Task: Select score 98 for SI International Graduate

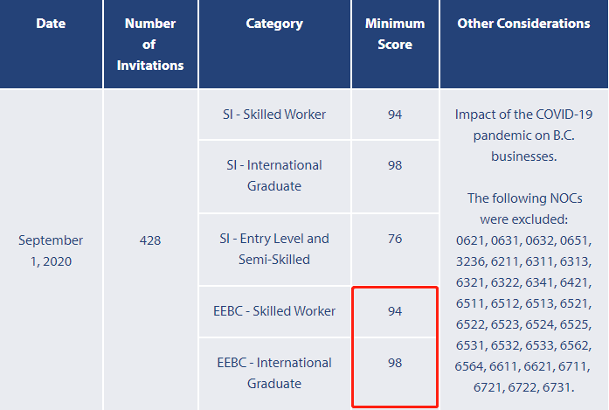Action: pos(395,165)
